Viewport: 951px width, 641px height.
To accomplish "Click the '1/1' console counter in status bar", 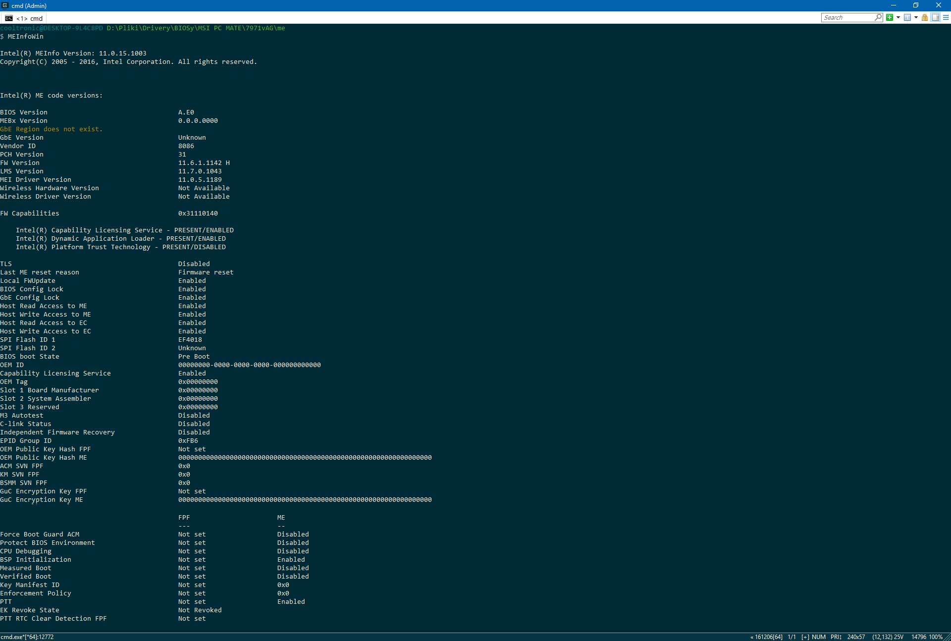I will pyautogui.click(x=792, y=637).
